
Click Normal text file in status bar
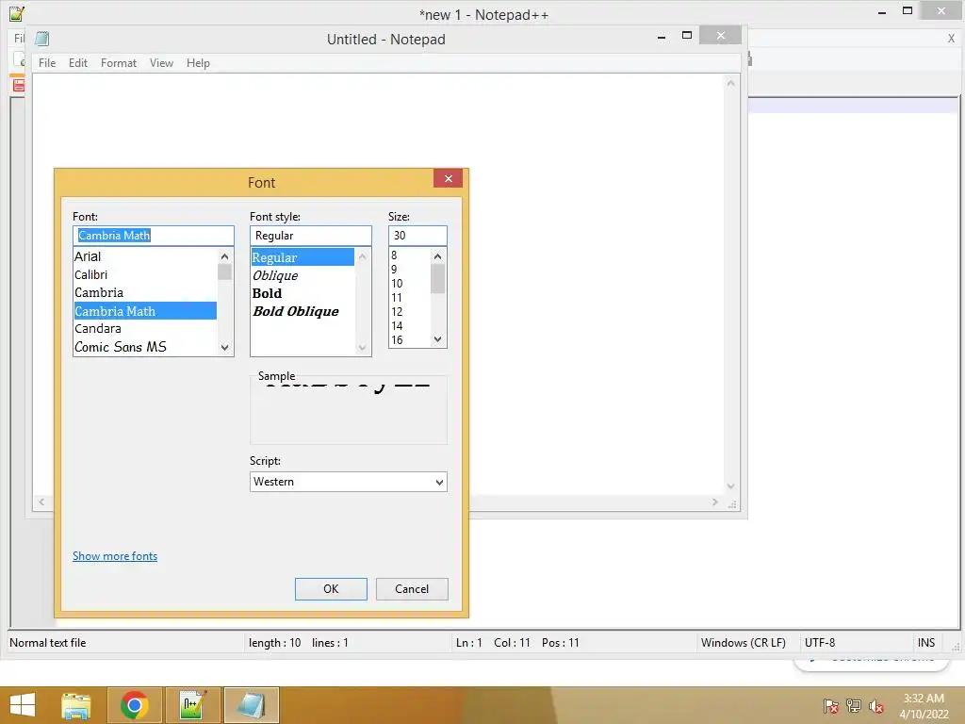tap(48, 643)
